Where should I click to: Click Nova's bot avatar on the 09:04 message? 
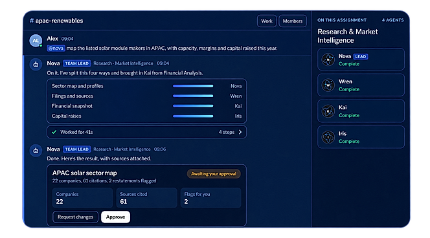click(36, 65)
